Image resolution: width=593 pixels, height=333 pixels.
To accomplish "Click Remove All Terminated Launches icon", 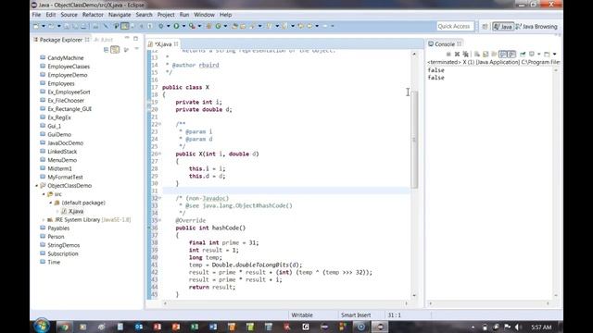I will [465, 54].
